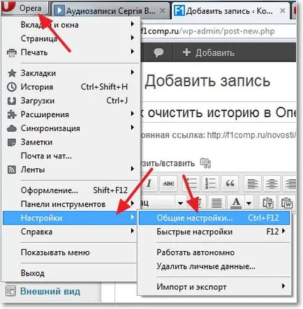Open the Закладки submenu
The height and width of the screenshot is (309, 303).
tap(71, 73)
